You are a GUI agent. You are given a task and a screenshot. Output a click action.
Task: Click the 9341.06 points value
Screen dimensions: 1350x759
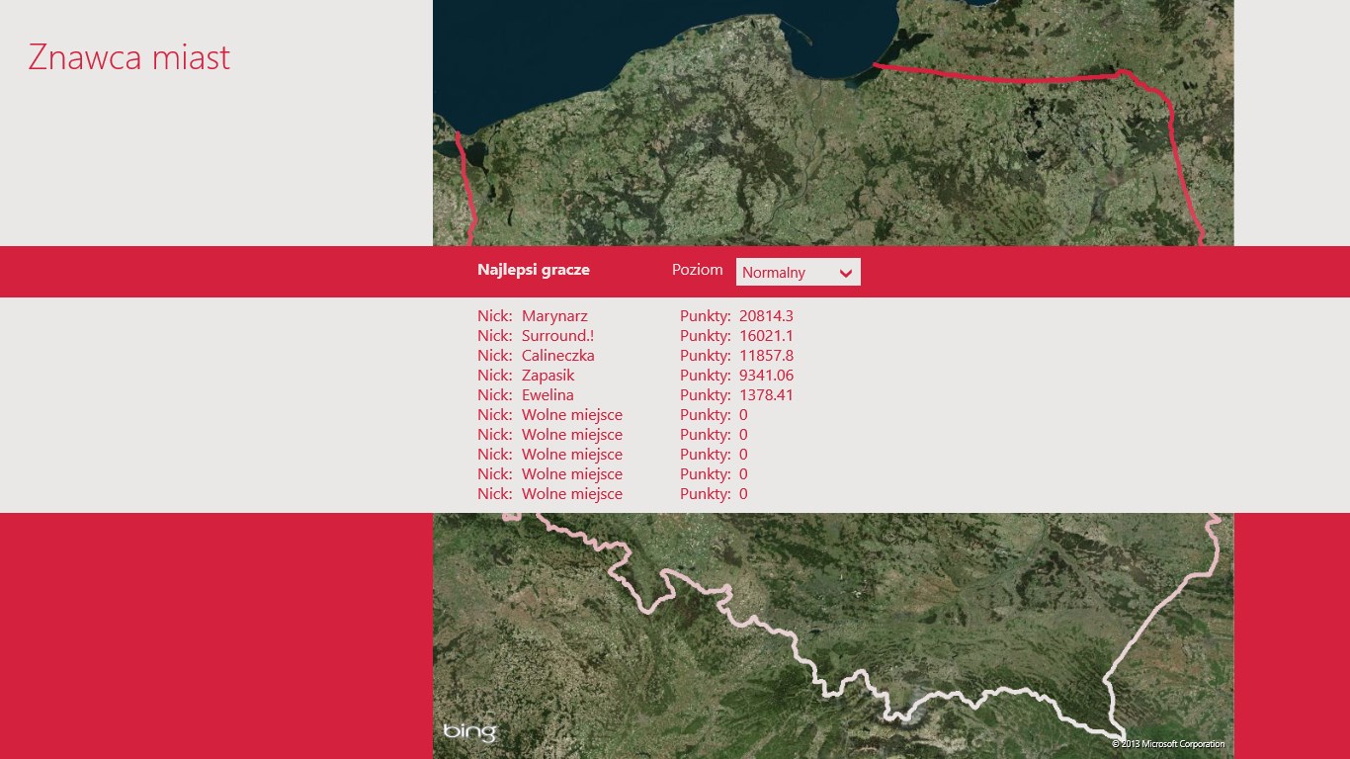click(x=766, y=376)
